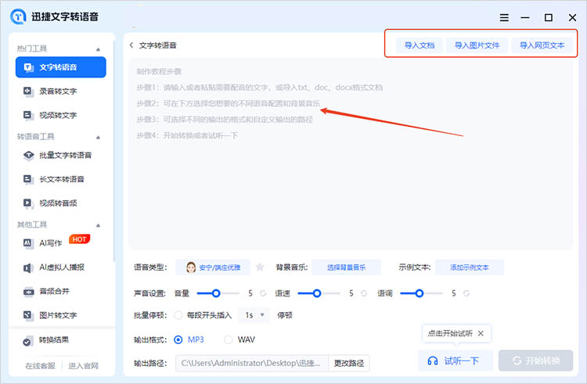The width and height of the screenshot is (587, 384).
Task: Click the 语速 slider handle
Action: [317, 293]
